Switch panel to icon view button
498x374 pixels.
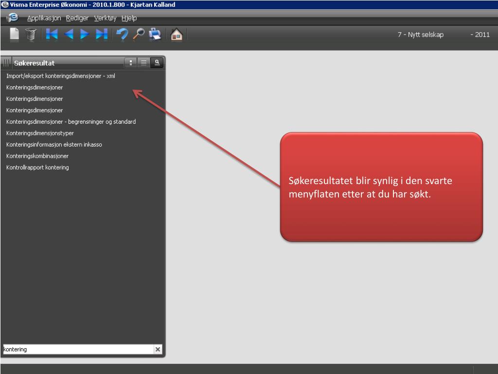pos(130,63)
